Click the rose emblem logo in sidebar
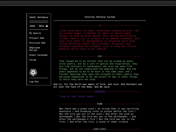Screen dimensions: 176x132 33,72
